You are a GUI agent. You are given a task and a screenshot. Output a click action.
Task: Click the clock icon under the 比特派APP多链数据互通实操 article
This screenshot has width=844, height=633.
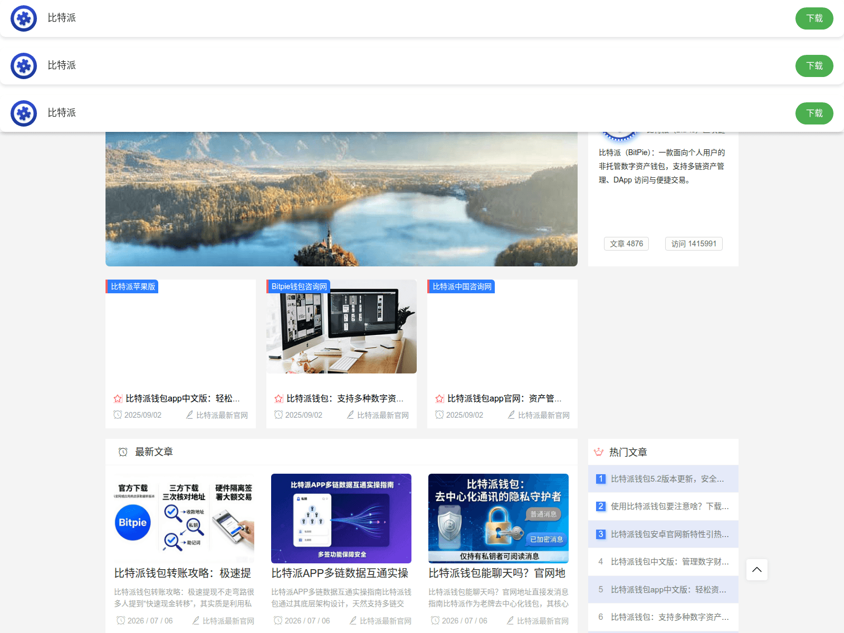278,621
